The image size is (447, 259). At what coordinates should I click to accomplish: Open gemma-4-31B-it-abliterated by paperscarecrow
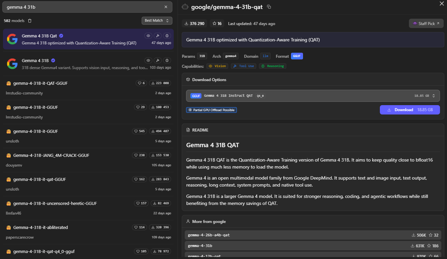point(88,232)
